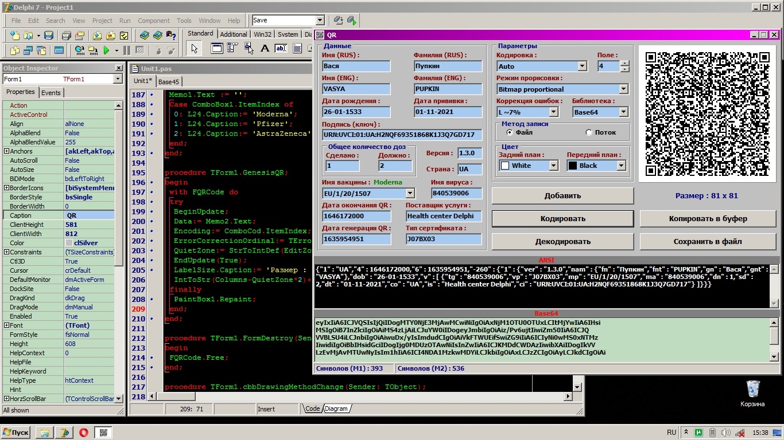Click the Подпись (ключ) URN field
784x440 pixels.
coord(402,135)
